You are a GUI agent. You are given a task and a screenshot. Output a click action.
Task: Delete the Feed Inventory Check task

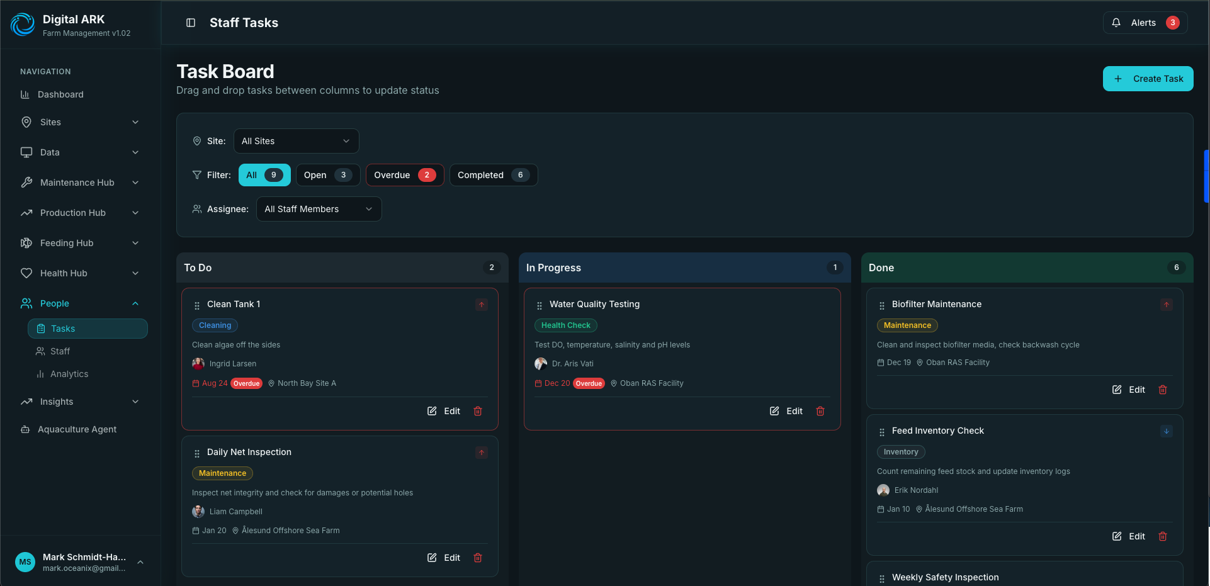1163,536
